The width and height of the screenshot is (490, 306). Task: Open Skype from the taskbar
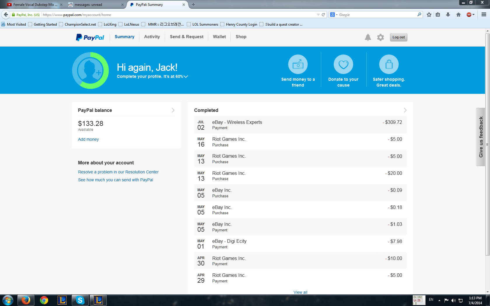80,300
